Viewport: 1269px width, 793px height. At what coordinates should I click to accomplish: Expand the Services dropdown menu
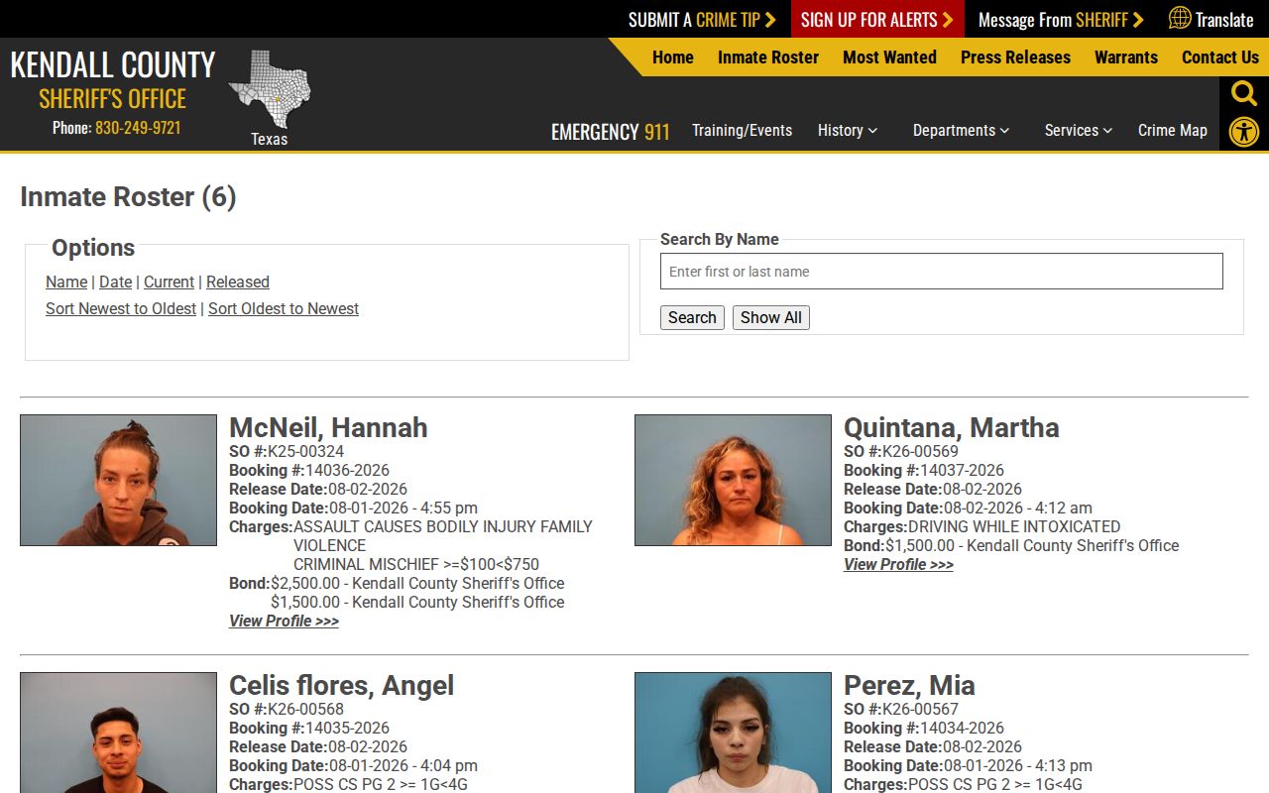(x=1079, y=131)
